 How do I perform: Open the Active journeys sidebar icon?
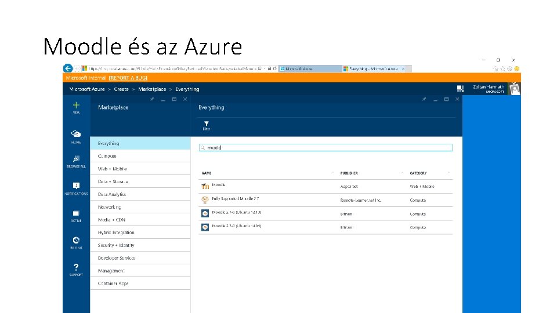pyautogui.click(x=76, y=214)
